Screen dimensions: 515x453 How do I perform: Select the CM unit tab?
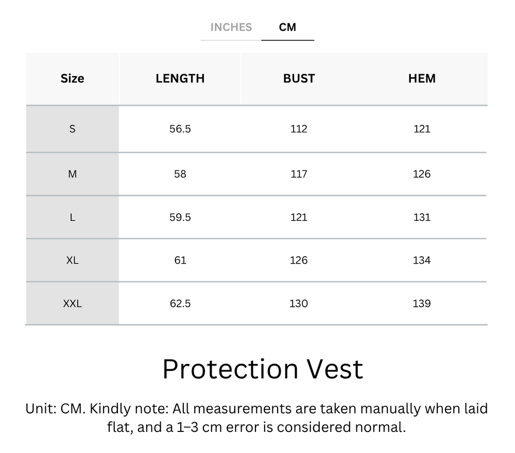tap(287, 27)
